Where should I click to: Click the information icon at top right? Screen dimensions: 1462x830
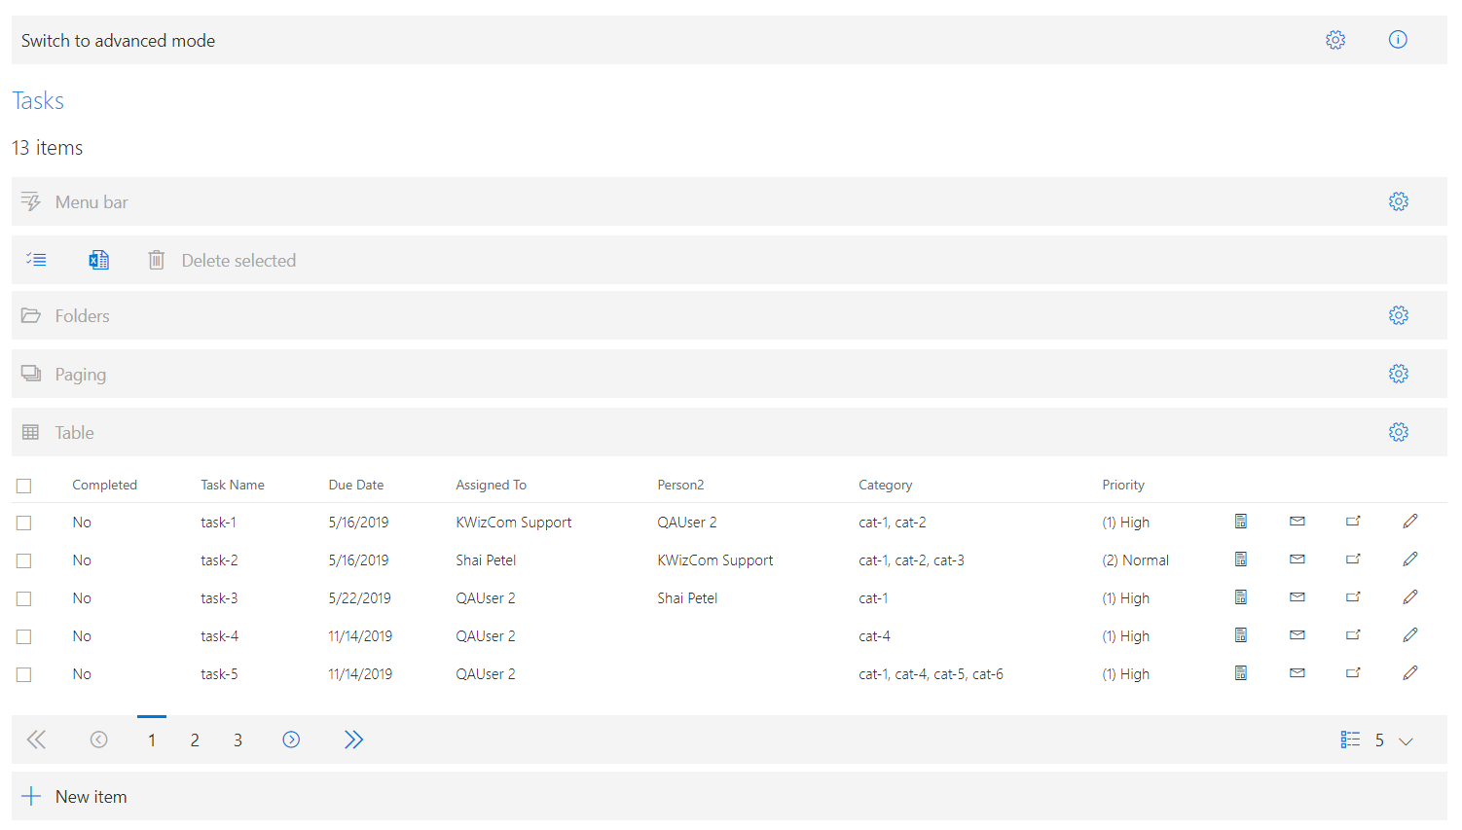[x=1398, y=40]
